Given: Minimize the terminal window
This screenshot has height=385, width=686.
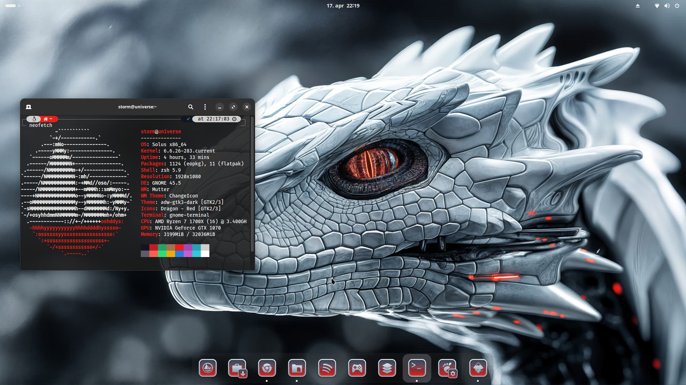Looking at the screenshot, I should click(220, 107).
